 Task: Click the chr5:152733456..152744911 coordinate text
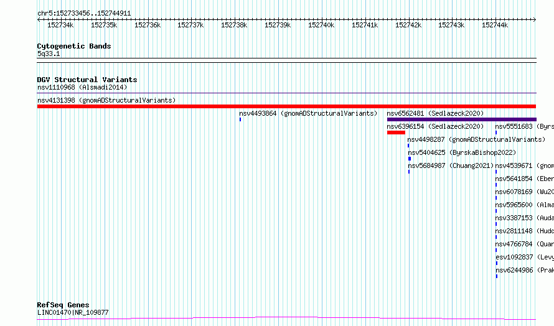(84, 14)
